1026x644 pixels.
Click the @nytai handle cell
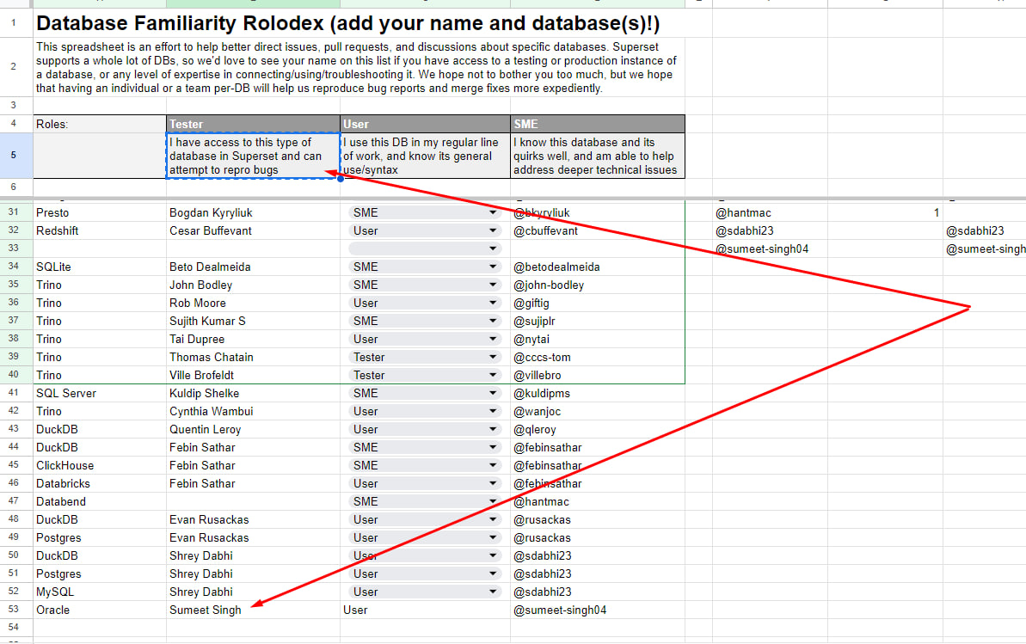click(x=598, y=339)
